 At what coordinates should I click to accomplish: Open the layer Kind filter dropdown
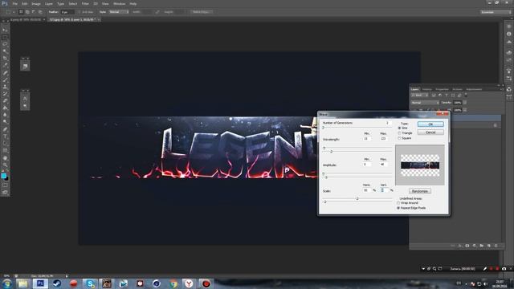click(420, 96)
